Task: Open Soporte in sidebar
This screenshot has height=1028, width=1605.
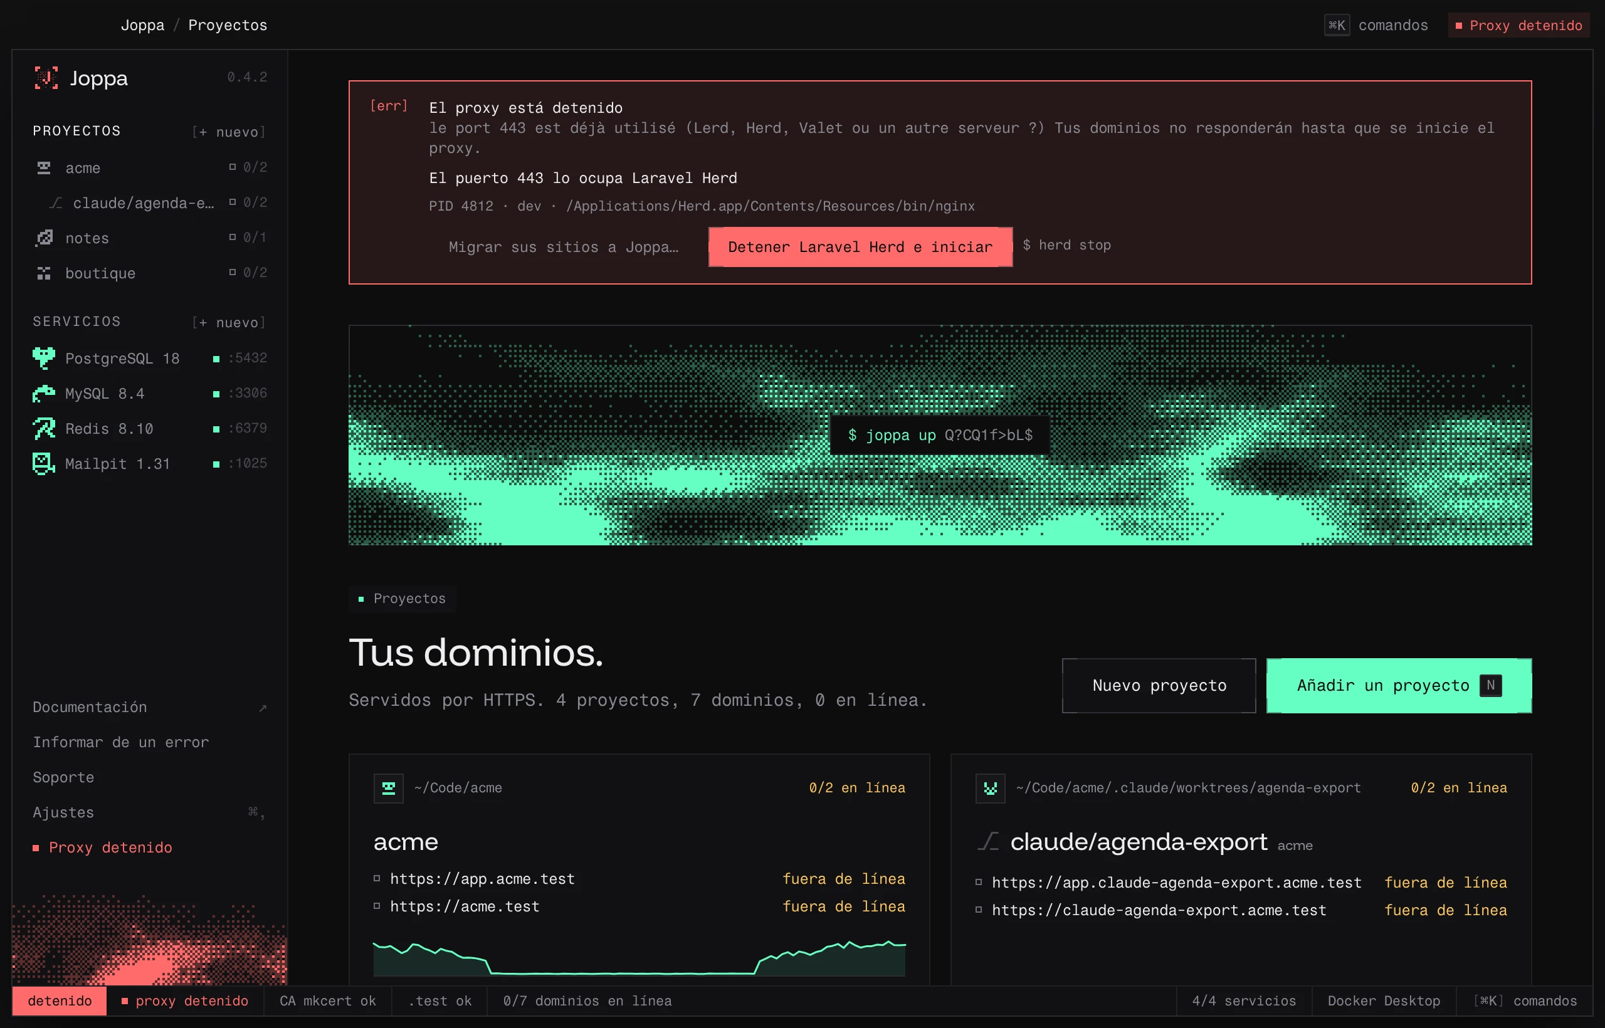Action: point(150,778)
